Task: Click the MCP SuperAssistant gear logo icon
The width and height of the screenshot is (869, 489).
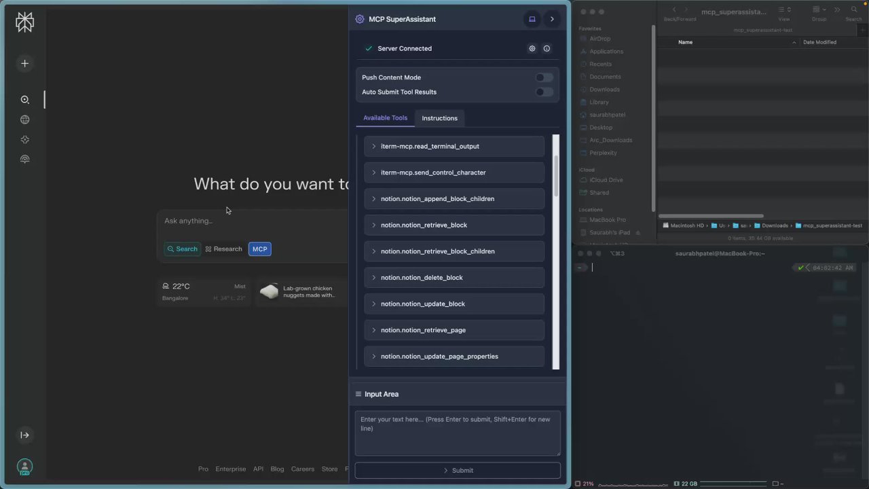Action: [x=360, y=19]
